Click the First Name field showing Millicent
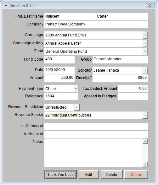 pos(70,17)
